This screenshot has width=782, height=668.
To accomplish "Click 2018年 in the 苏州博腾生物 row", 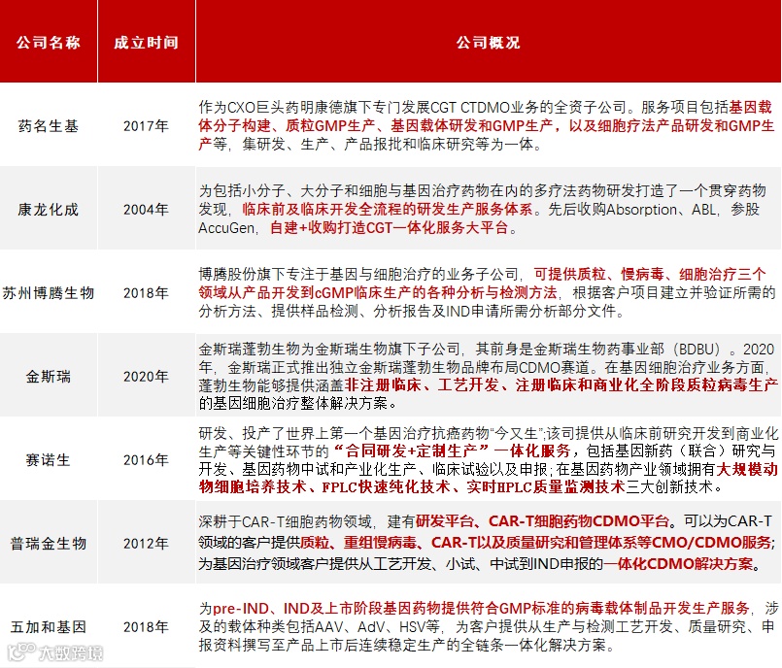I will [146, 293].
